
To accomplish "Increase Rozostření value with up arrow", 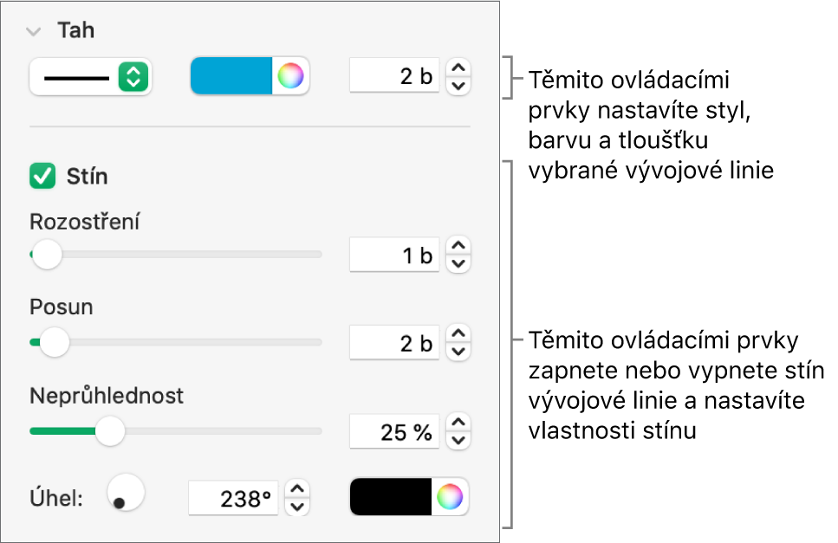I will 459,246.
